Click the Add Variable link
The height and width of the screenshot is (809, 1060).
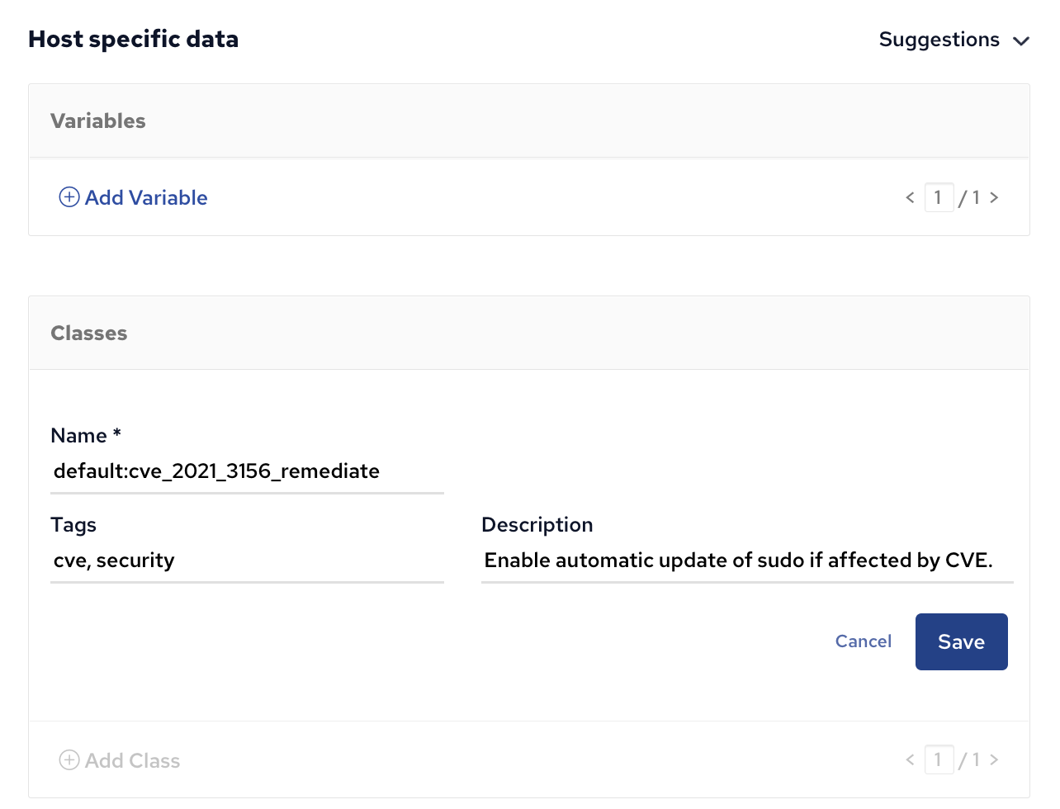click(x=133, y=197)
